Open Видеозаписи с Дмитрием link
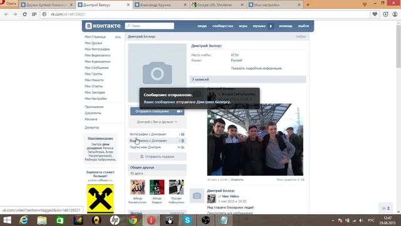 click(x=148, y=141)
